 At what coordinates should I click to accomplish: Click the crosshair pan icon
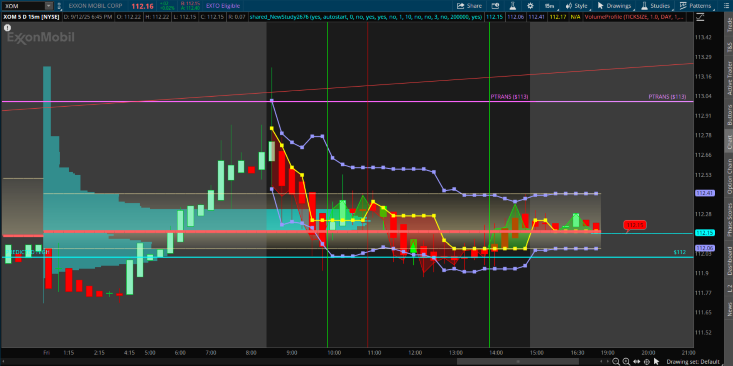tap(647, 361)
